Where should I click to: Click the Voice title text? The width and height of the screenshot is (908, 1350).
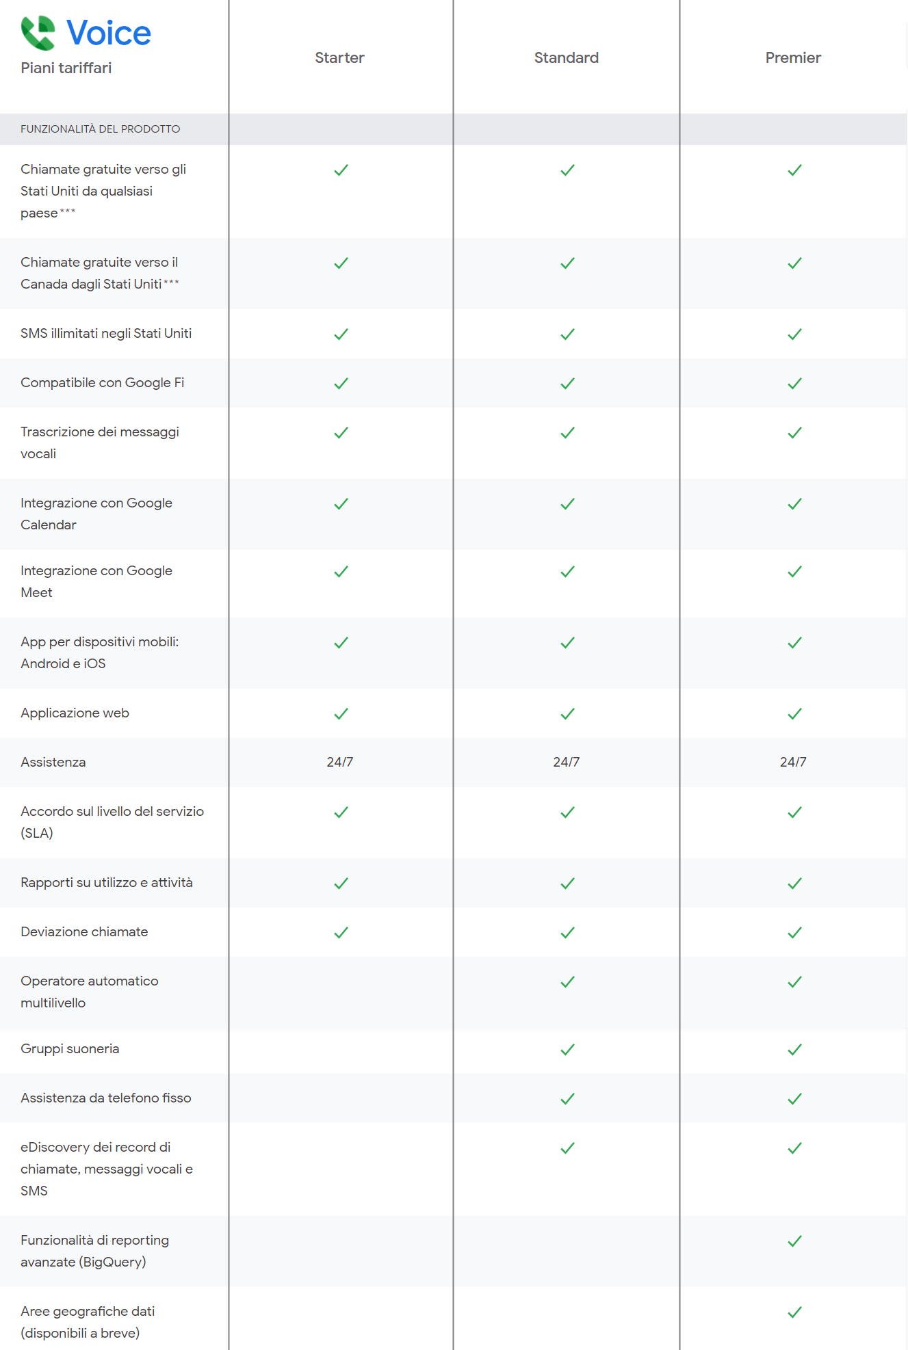coord(109,33)
